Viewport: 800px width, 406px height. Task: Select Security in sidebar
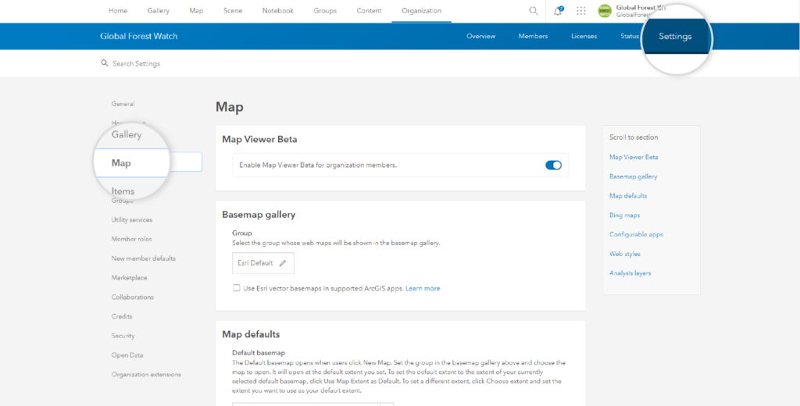coord(123,336)
